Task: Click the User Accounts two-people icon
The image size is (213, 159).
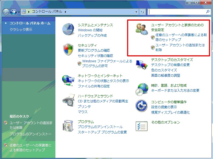Action: (142, 29)
